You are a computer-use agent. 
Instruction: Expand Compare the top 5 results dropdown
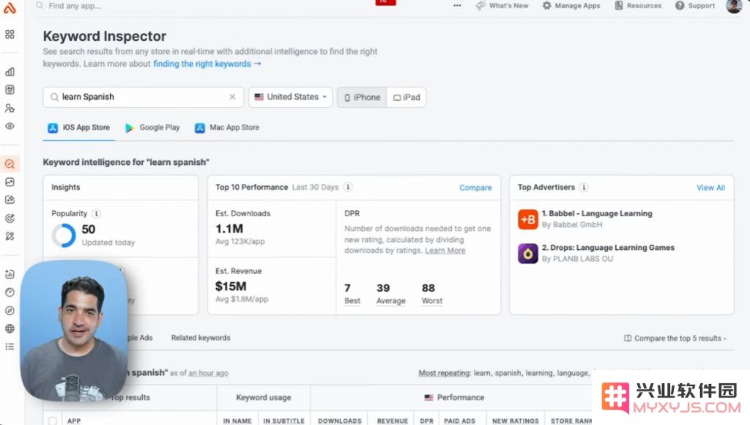point(675,339)
